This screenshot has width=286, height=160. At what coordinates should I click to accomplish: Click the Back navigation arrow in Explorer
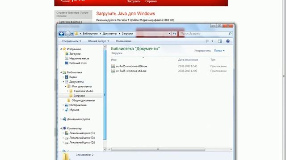(62, 34)
